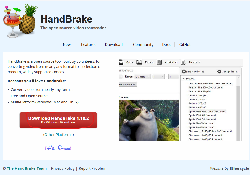Open the Presets dropdown arrow
Viewport: 250px width, 175px height.
click(x=200, y=62)
